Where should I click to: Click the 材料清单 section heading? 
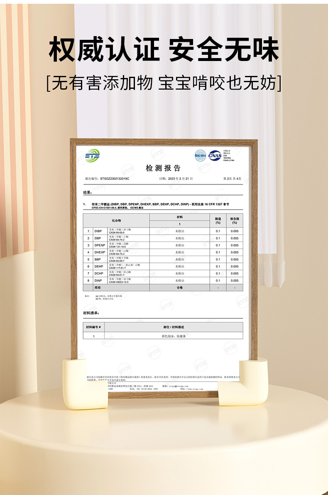(91, 313)
